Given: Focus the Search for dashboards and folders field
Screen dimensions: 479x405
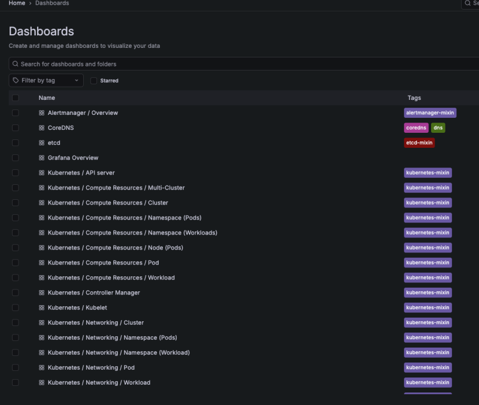Looking at the screenshot, I should click(x=239, y=64).
